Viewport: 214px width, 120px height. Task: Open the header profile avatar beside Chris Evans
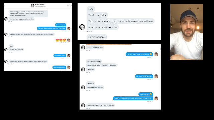(32, 5)
